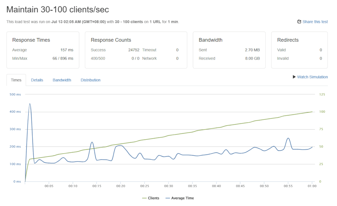Click the Bandwidth card heading

coord(211,40)
